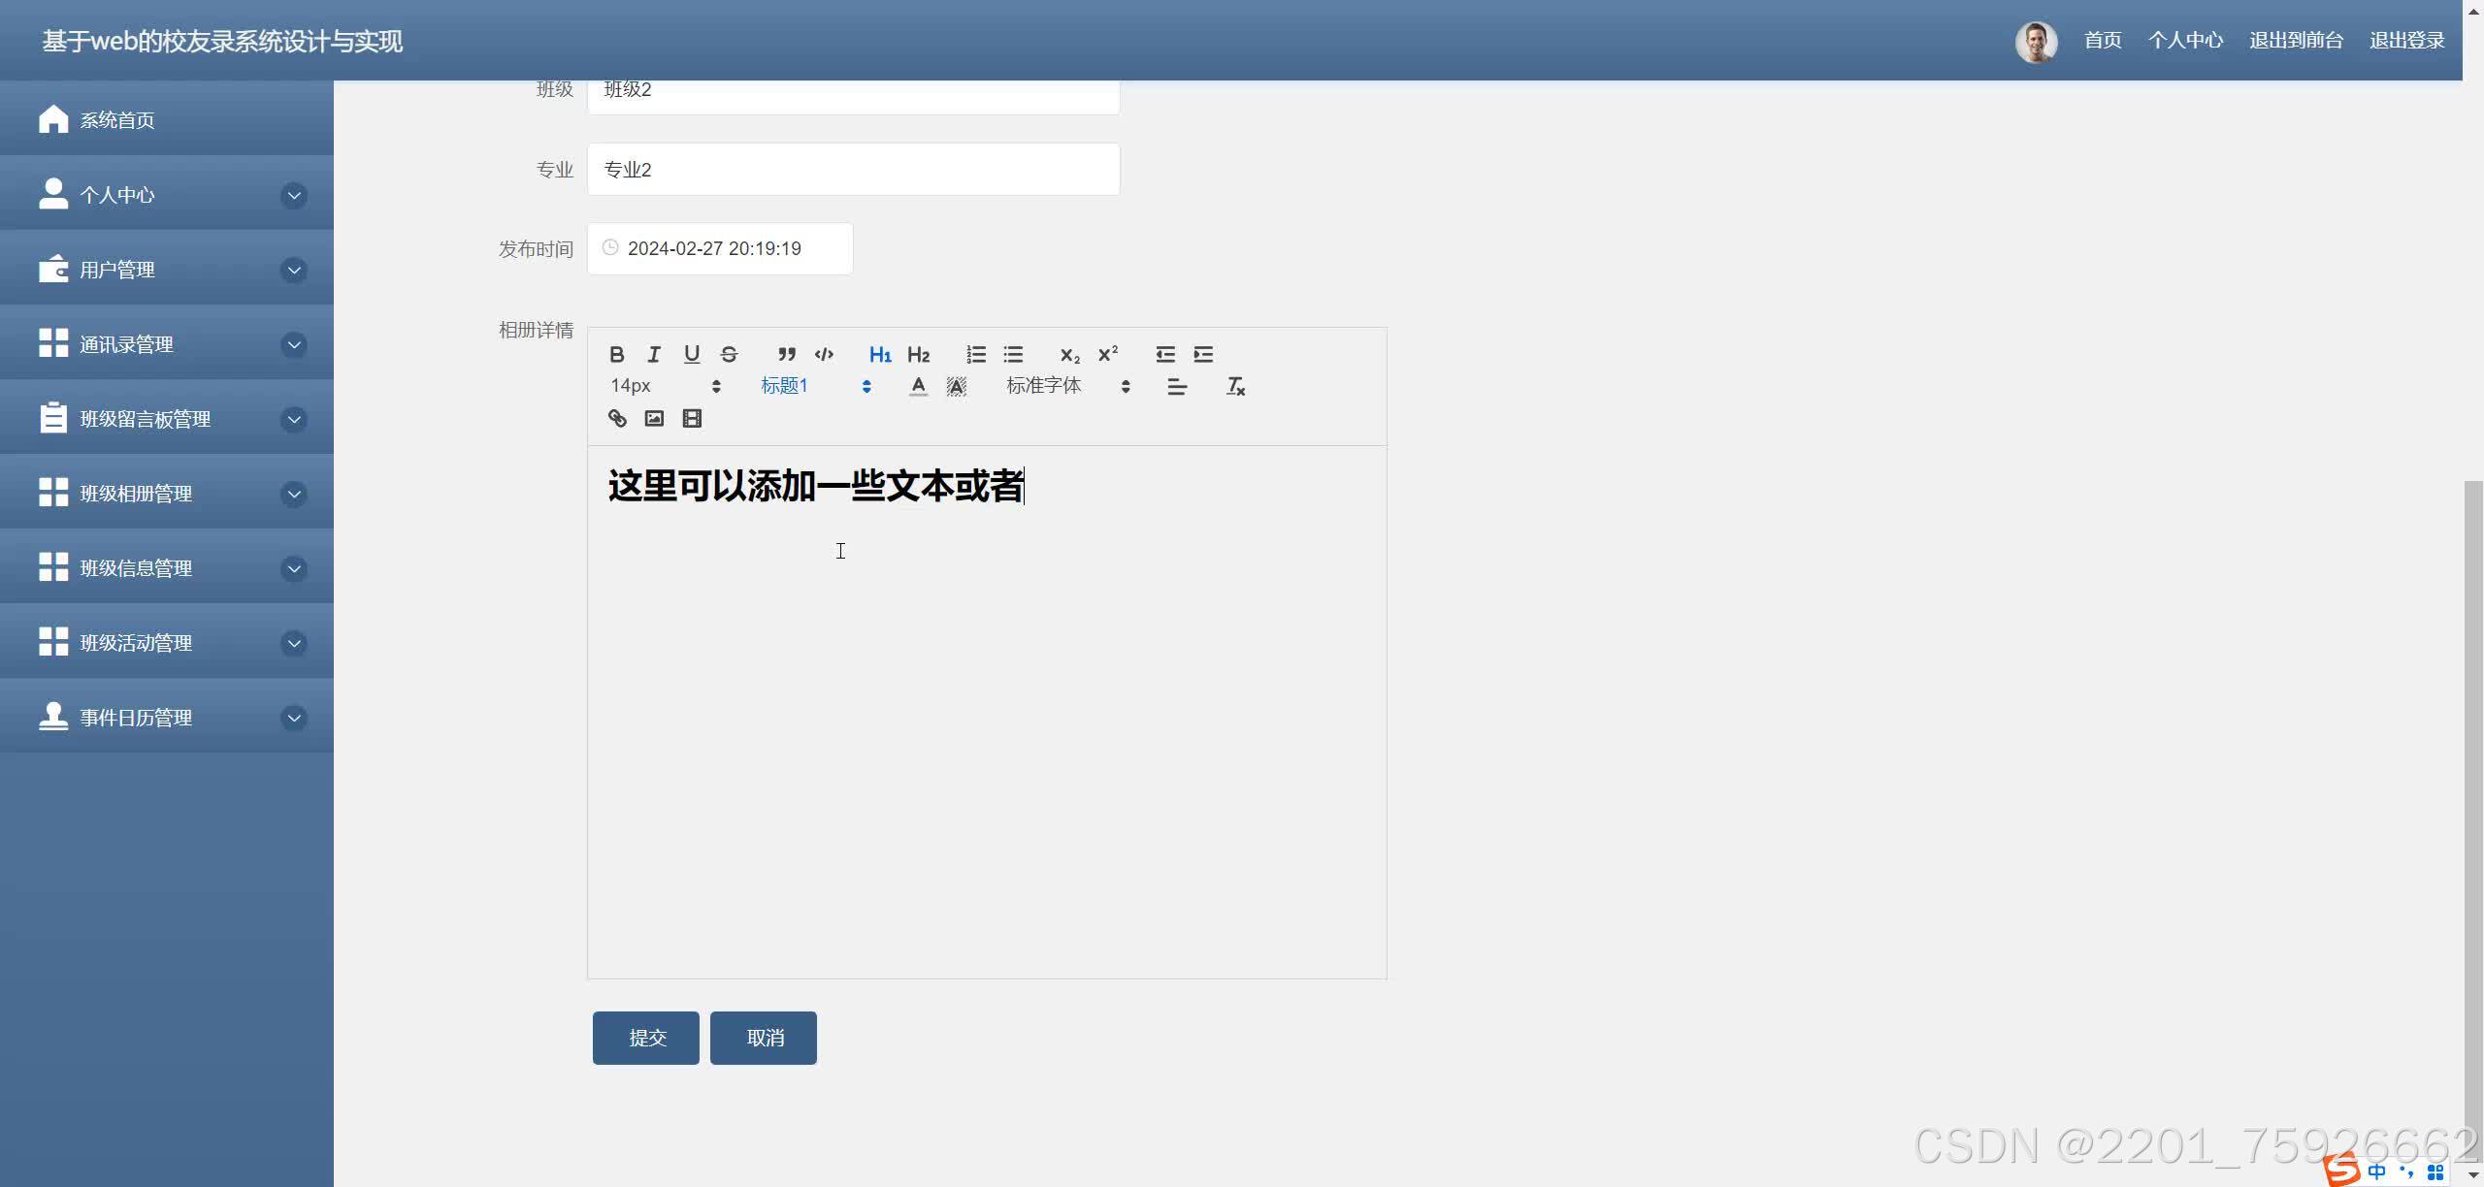Toggle italic formatting in editor
Image resolution: width=2484 pixels, height=1187 pixels.
654,354
